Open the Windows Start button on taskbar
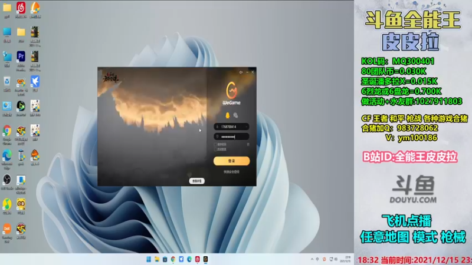 coord(149,259)
